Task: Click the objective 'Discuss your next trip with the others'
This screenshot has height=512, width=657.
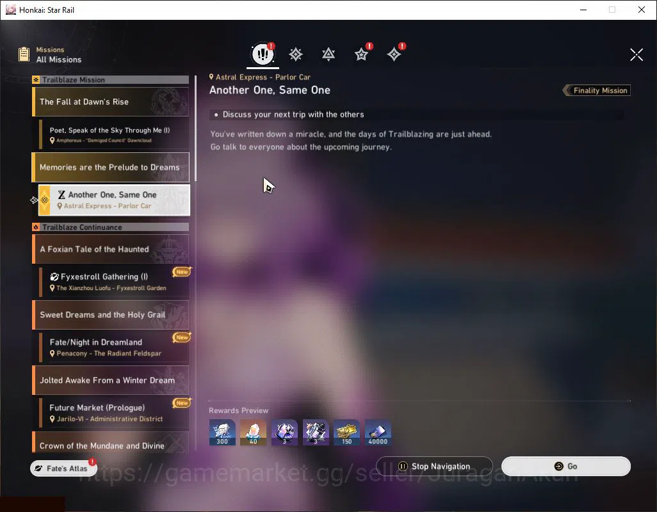Action: [293, 115]
